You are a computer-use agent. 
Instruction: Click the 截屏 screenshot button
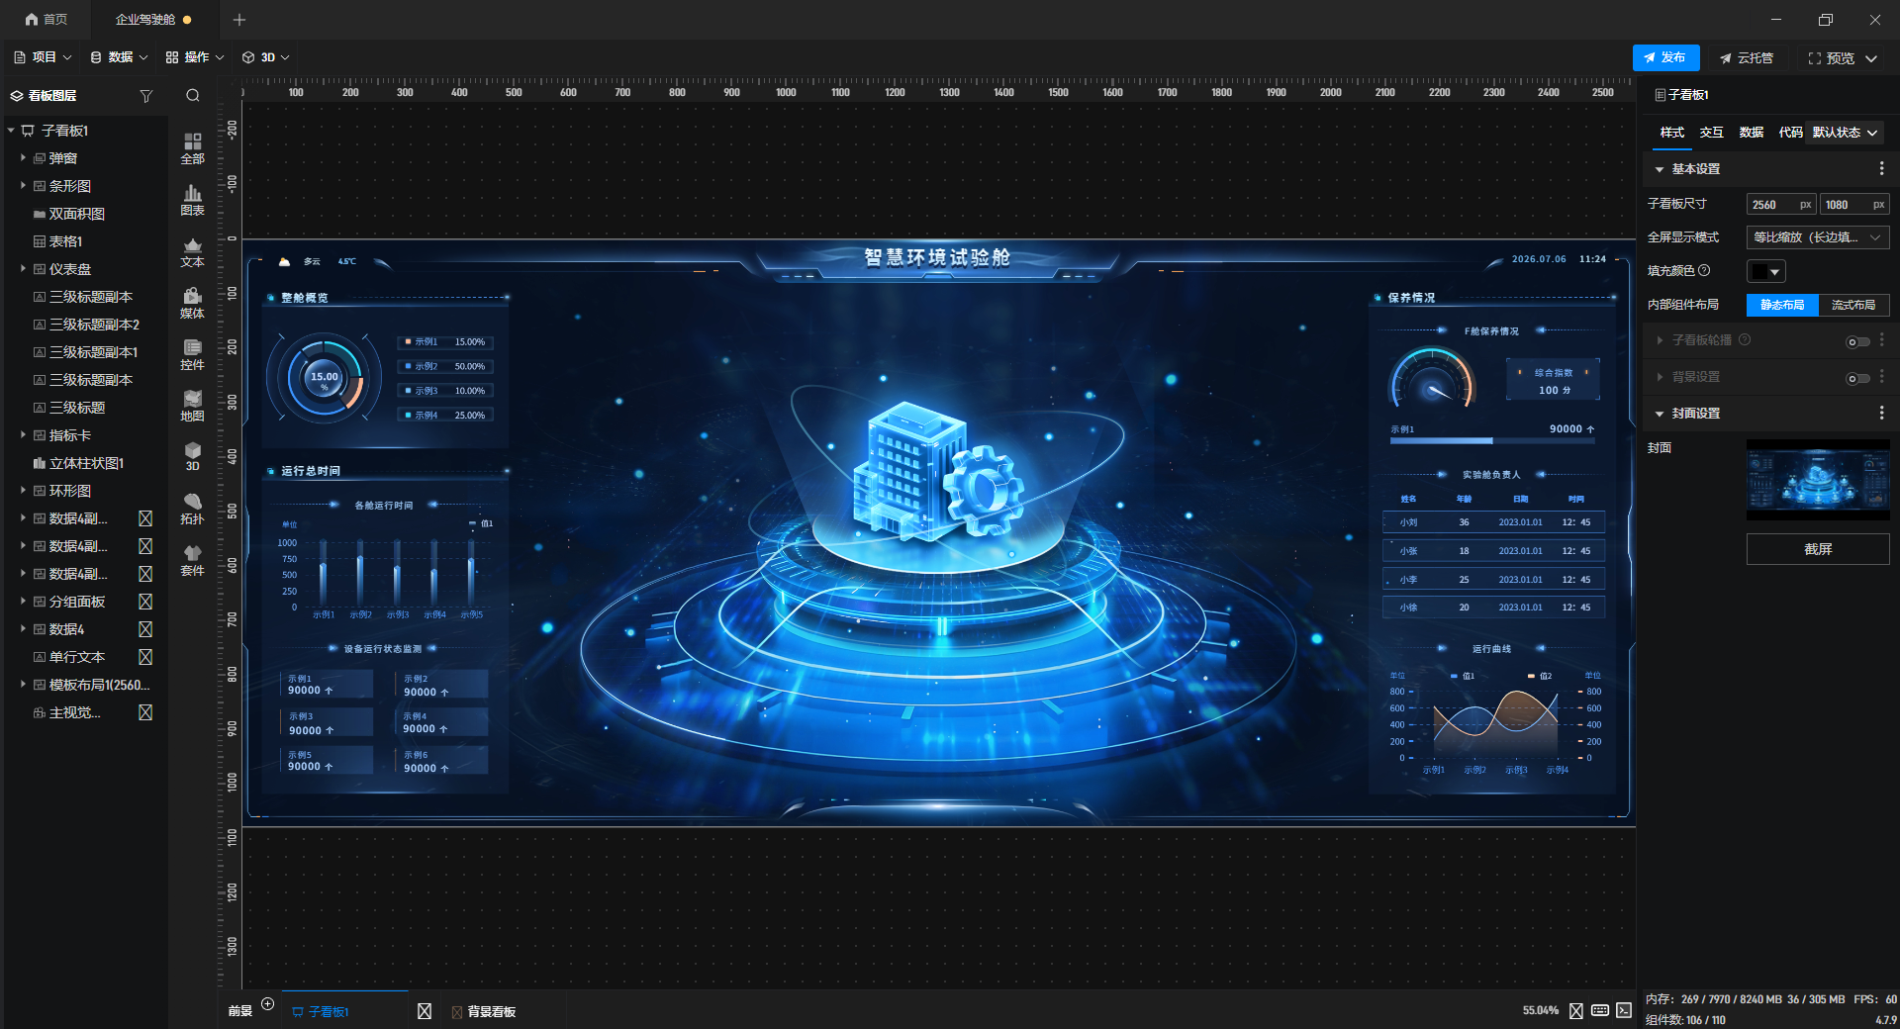click(1818, 549)
